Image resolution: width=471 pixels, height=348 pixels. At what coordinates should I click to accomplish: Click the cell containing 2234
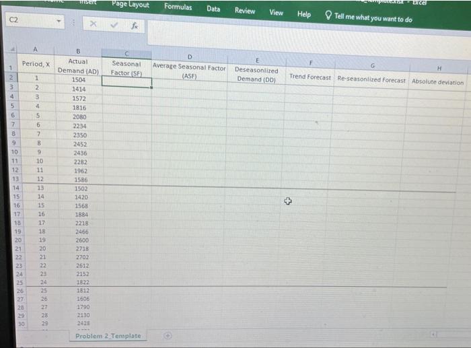tap(80, 126)
